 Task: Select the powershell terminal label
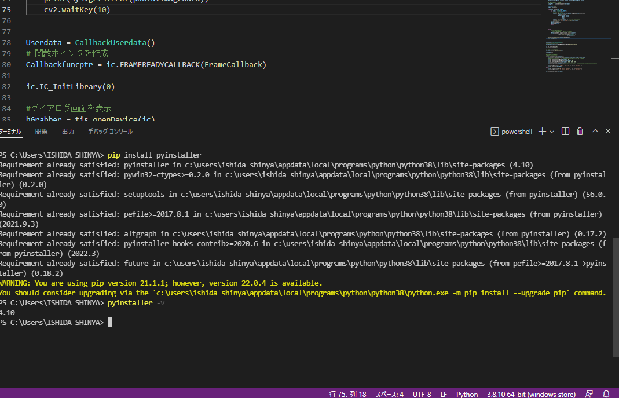point(517,132)
